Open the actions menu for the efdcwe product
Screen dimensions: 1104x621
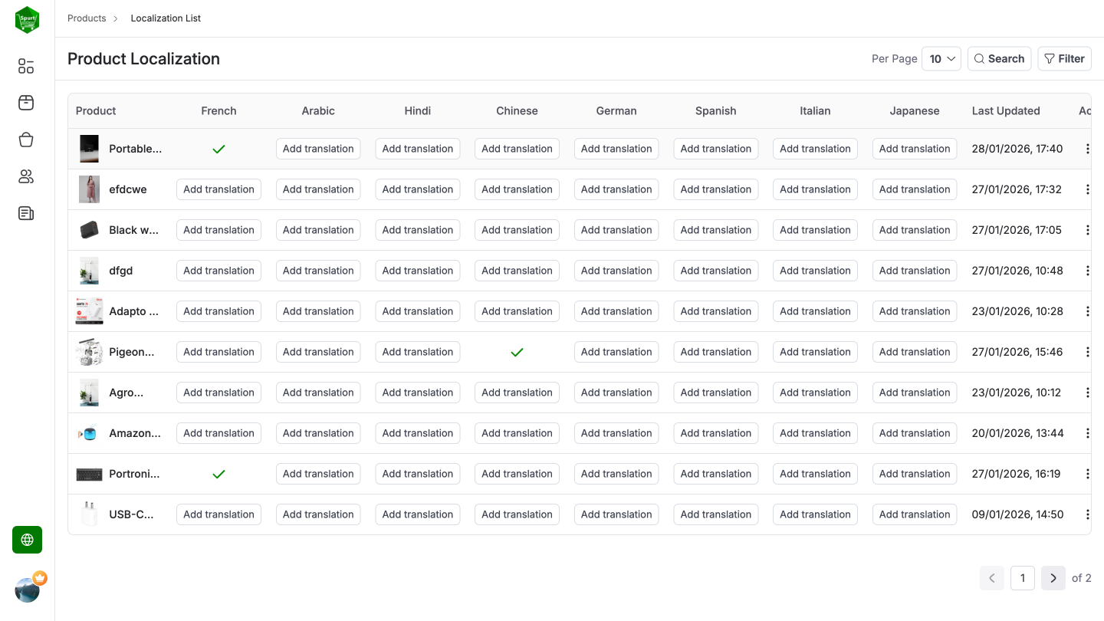pyautogui.click(x=1088, y=189)
